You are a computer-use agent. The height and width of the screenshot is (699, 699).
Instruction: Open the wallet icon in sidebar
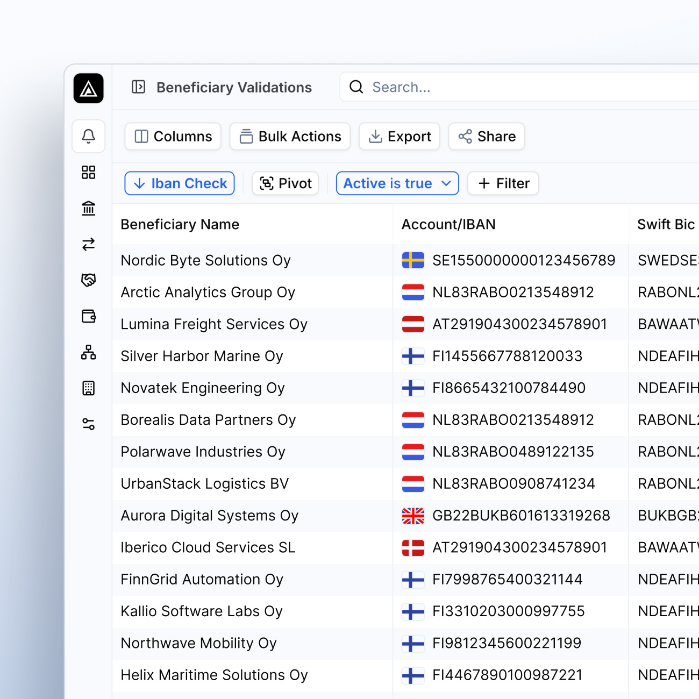tap(89, 316)
